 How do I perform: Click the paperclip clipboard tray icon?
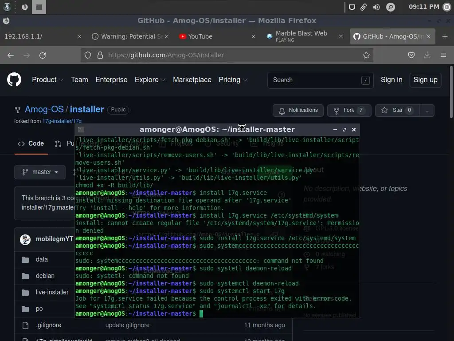click(364, 7)
